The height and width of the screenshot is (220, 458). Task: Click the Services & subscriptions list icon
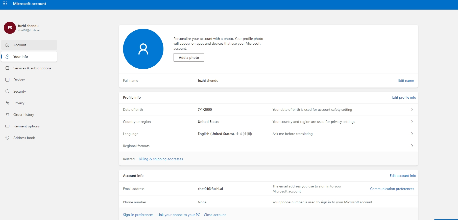pyautogui.click(x=7, y=68)
